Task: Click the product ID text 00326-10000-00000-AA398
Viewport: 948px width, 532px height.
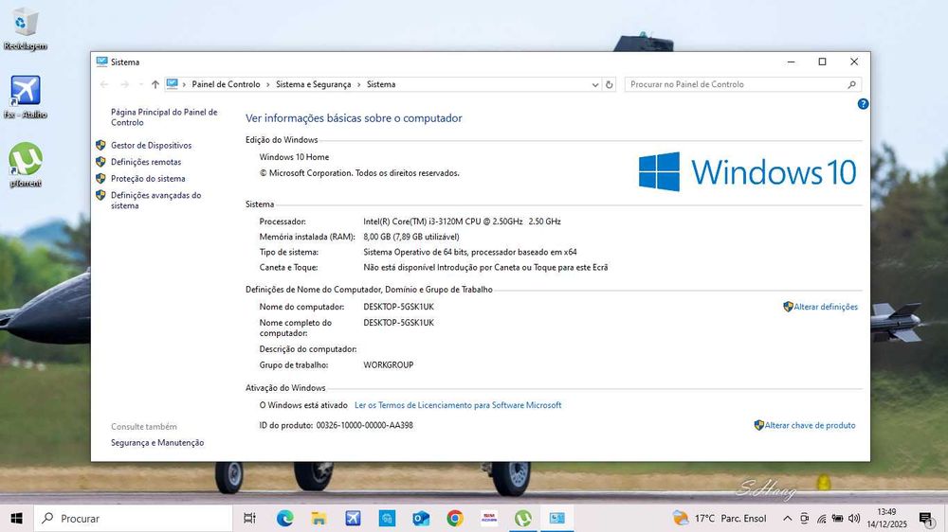Action: tap(365, 425)
